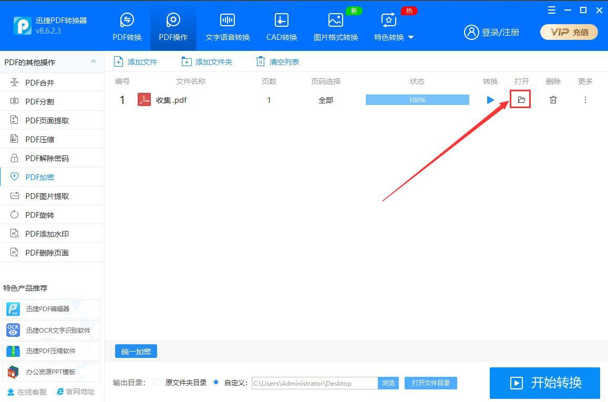This screenshot has width=608, height=402.
Task: Click the PDF删除页面 icon
Action: pos(14,252)
